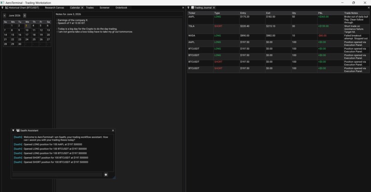Click the AeroTerminal app icon in title bar
This screenshot has height=192, width=371.
[x=2, y=3]
